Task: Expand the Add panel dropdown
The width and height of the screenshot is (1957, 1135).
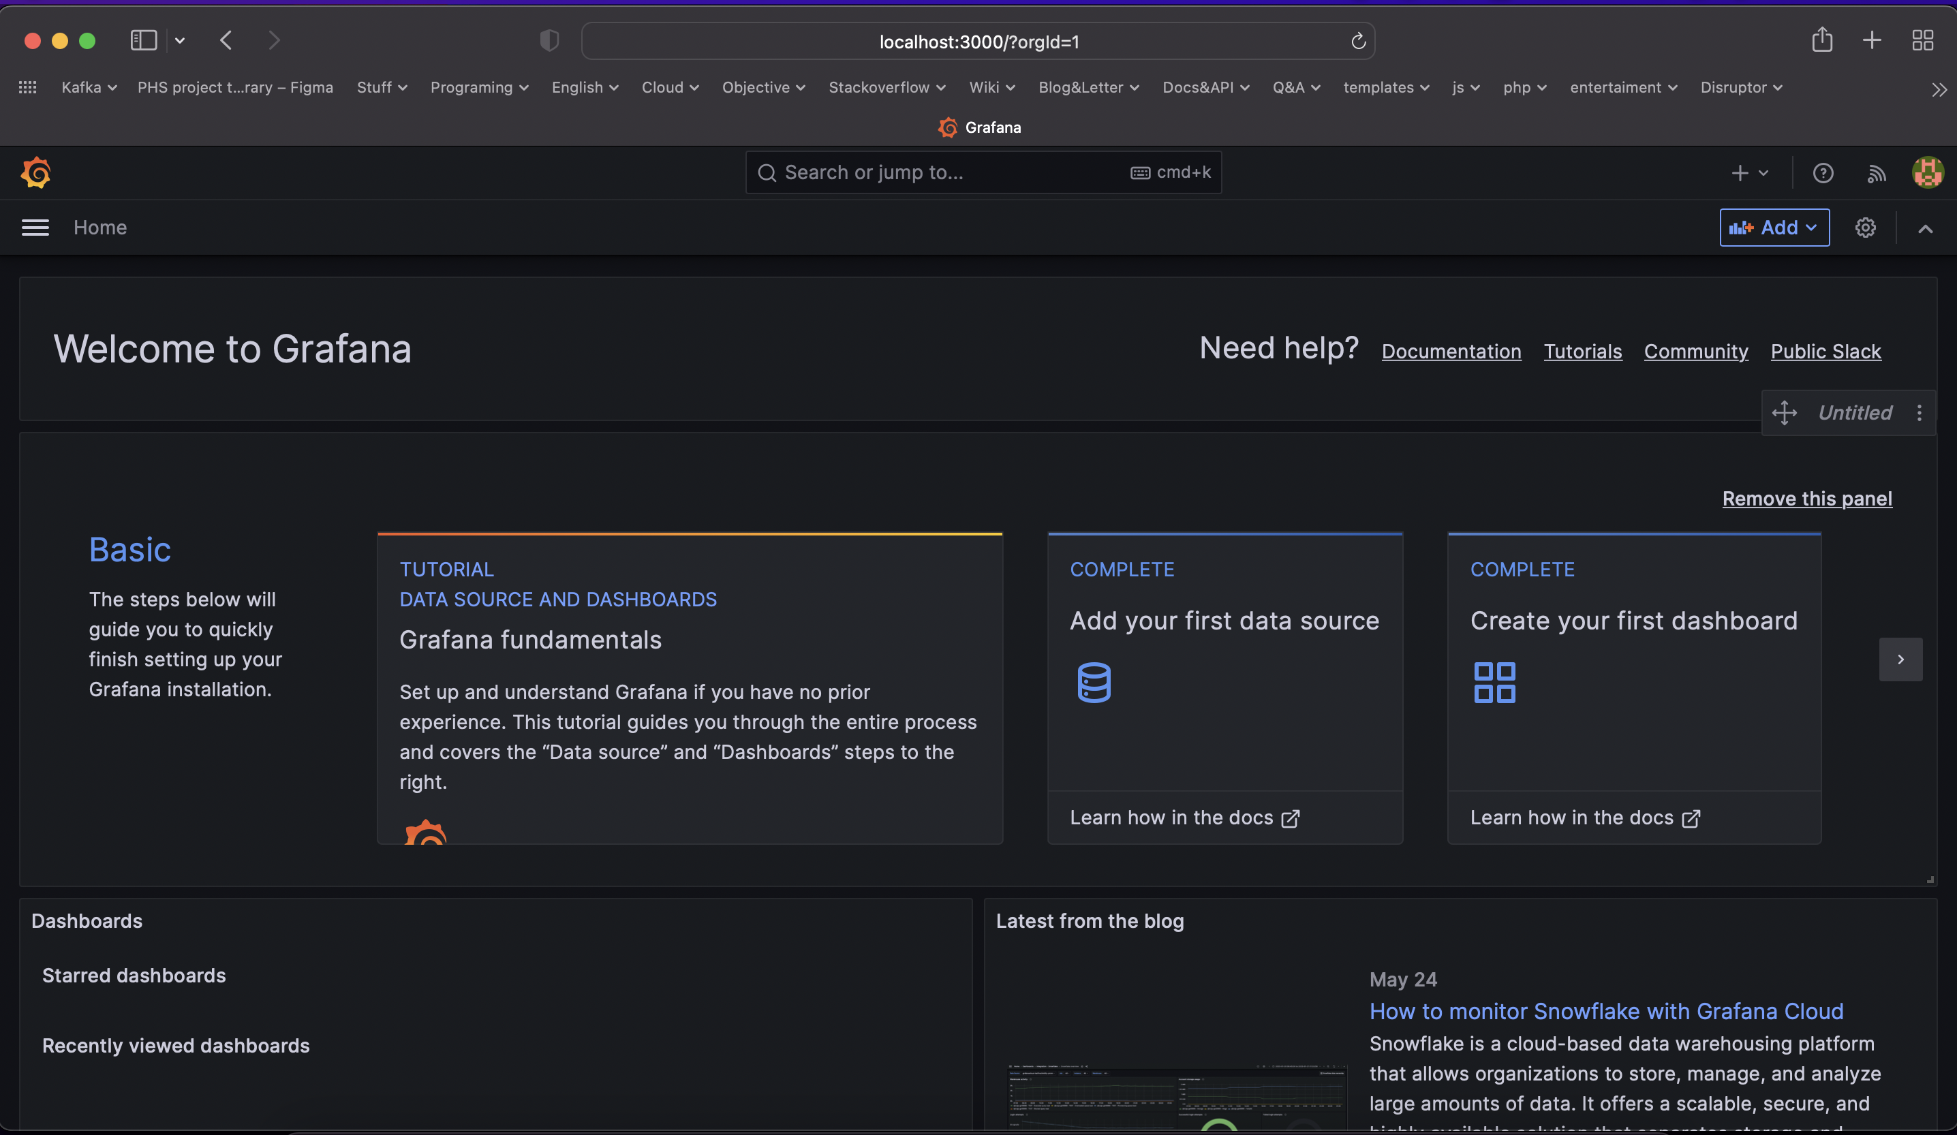Action: (x=1774, y=228)
